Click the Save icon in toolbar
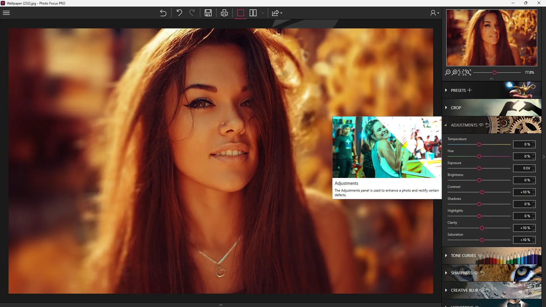 pyautogui.click(x=208, y=13)
